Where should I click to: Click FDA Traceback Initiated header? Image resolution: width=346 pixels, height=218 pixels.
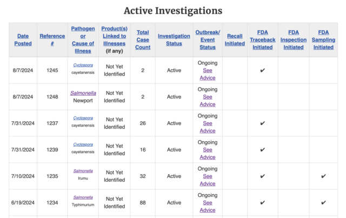[263, 39]
